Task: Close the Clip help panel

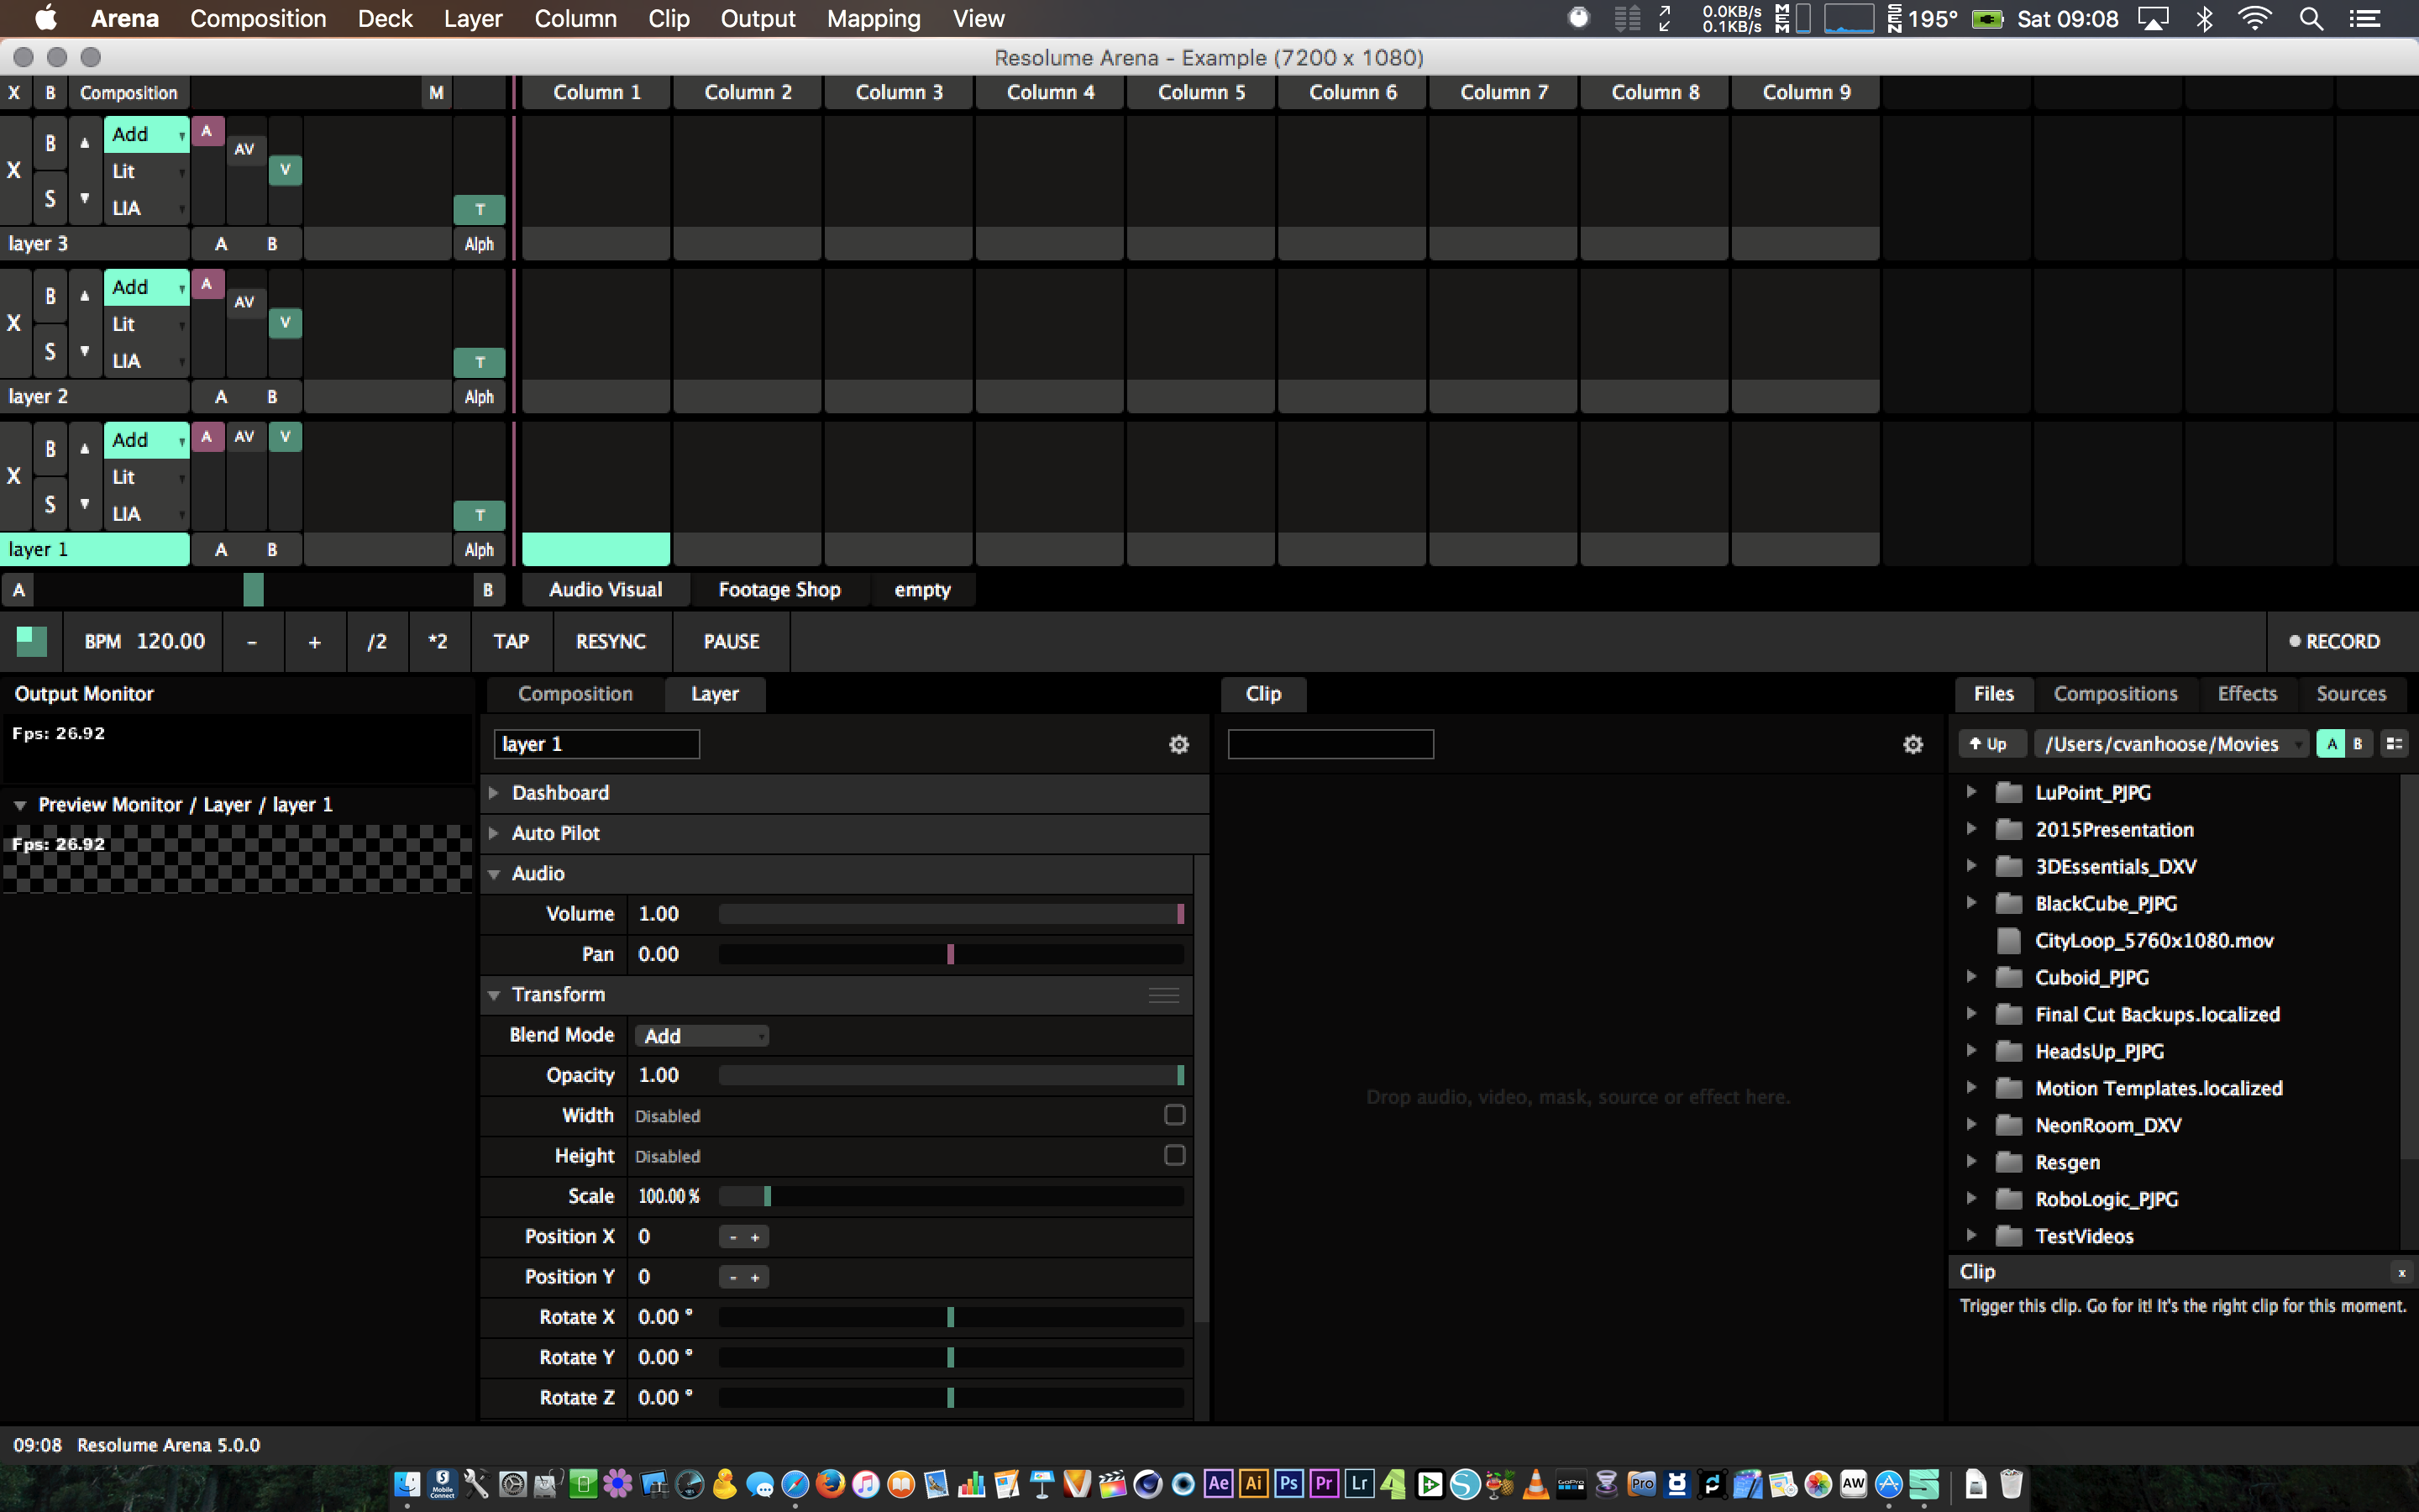Action: [x=2401, y=1272]
